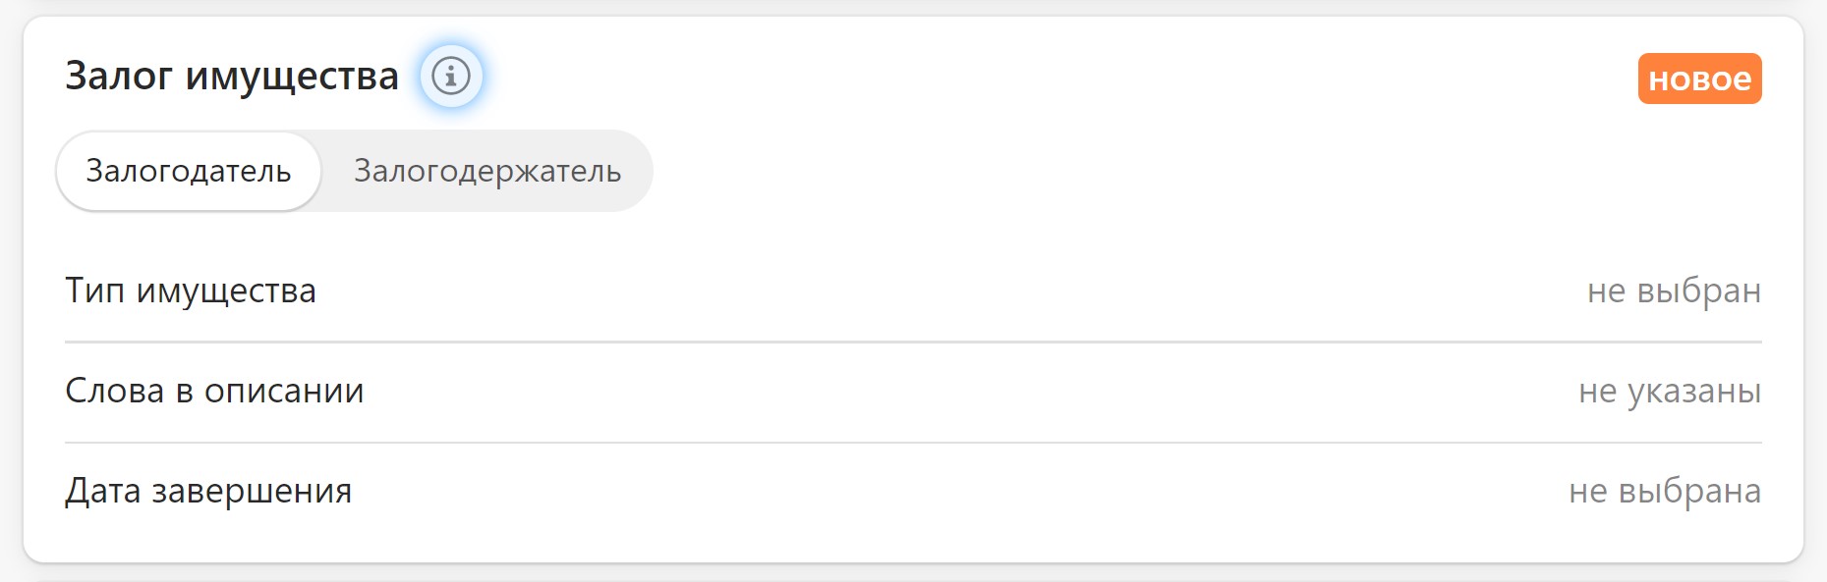Viewport: 1827px width, 582px height.
Task: Open the tooltip via the circled i icon
Action: [x=451, y=76]
